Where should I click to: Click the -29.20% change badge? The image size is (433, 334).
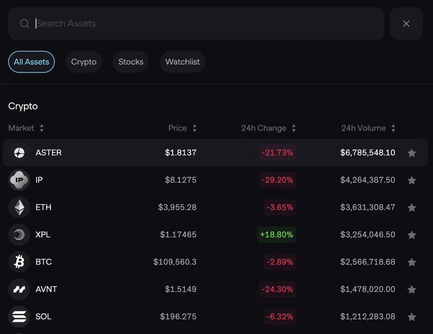point(277,180)
